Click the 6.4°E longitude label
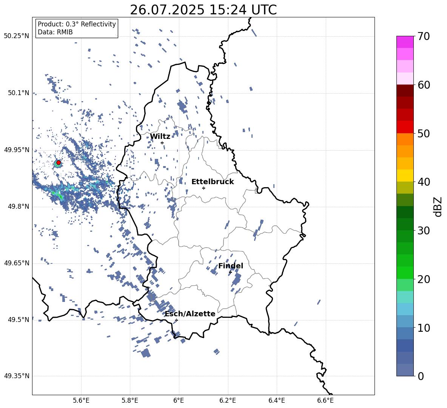447x408 pixels. pos(277,400)
